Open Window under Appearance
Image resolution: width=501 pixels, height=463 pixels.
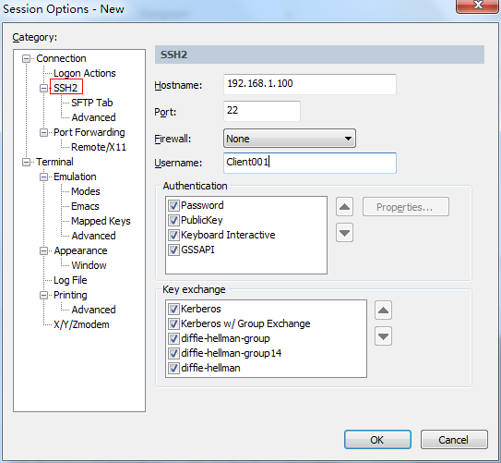[89, 265]
